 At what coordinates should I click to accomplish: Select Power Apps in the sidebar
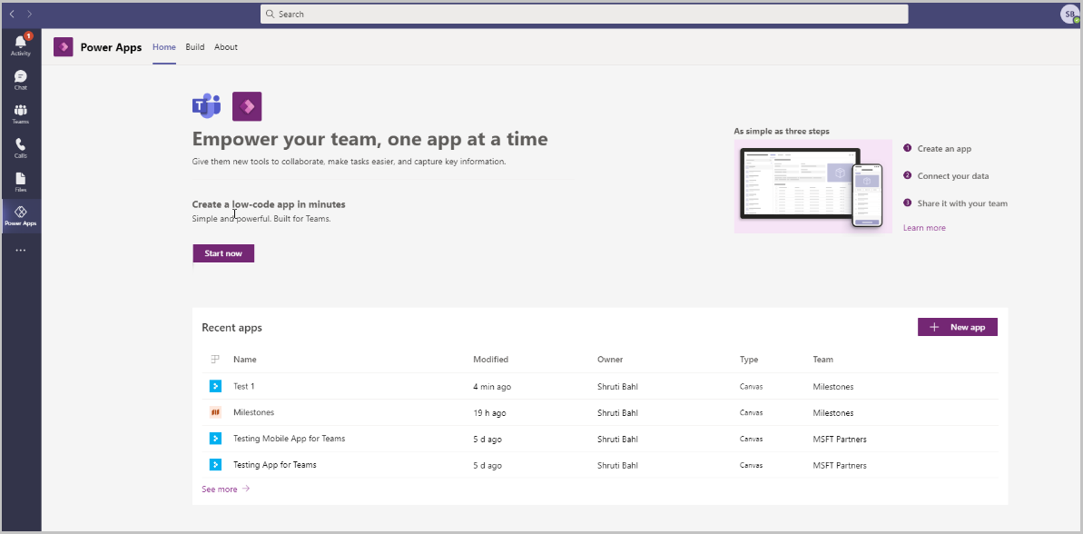(21, 215)
